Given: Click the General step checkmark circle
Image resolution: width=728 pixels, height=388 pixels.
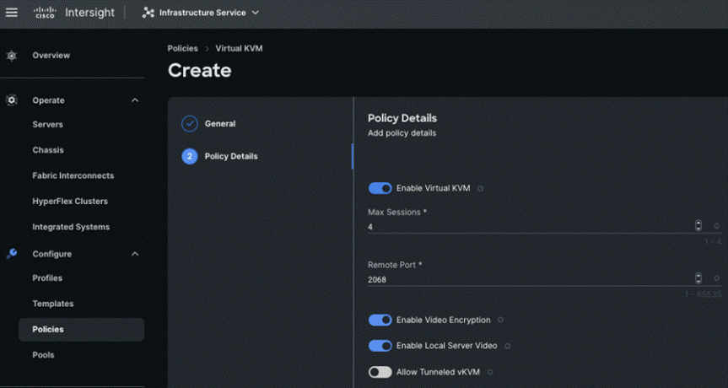Looking at the screenshot, I should click(x=190, y=124).
